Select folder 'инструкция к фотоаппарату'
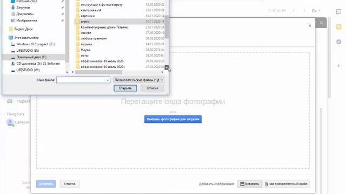Viewport: 346px width, 194px height. pyautogui.click(x=102, y=5)
